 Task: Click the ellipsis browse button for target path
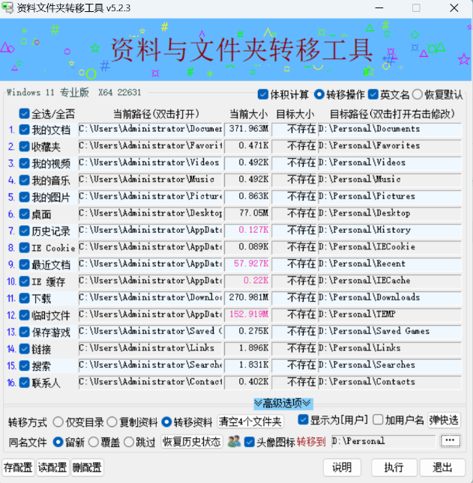pos(450,441)
